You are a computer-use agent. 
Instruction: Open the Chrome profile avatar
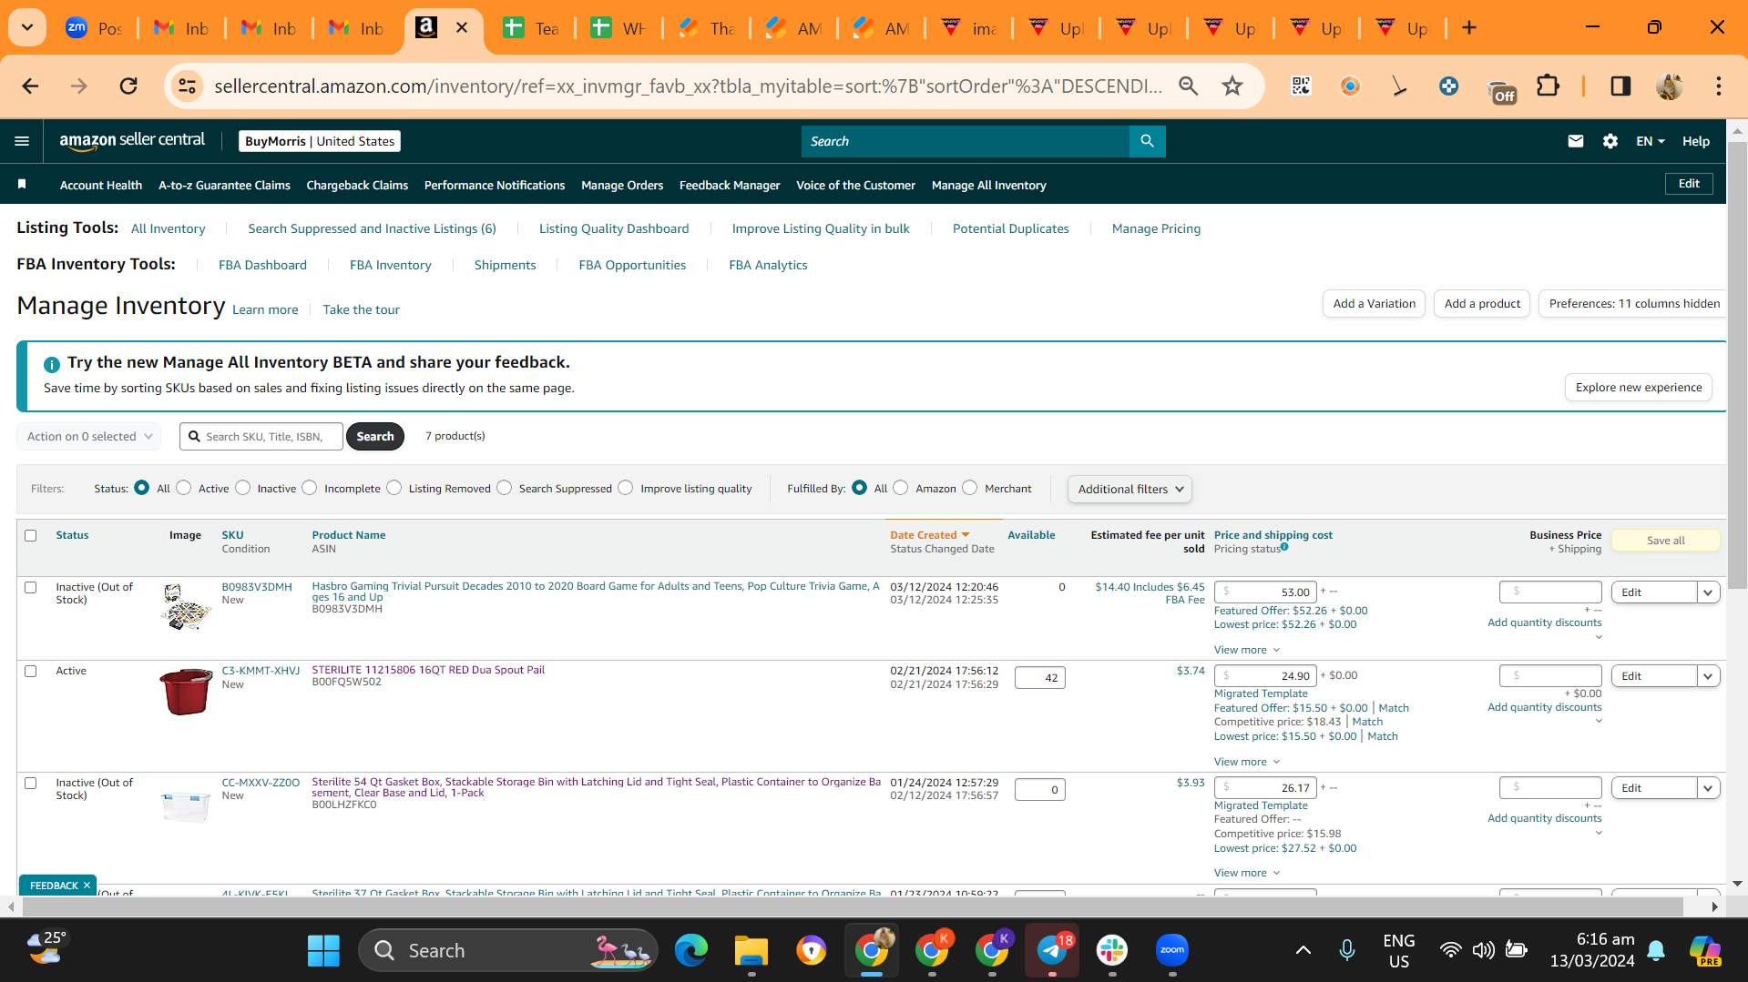(x=1669, y=86)
